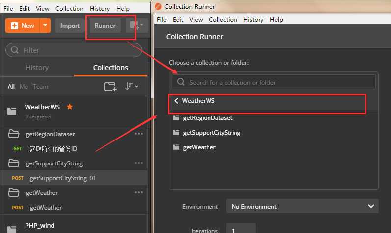Open the Runner button in toolbar

pyautogui.click(x=105, y=25)
